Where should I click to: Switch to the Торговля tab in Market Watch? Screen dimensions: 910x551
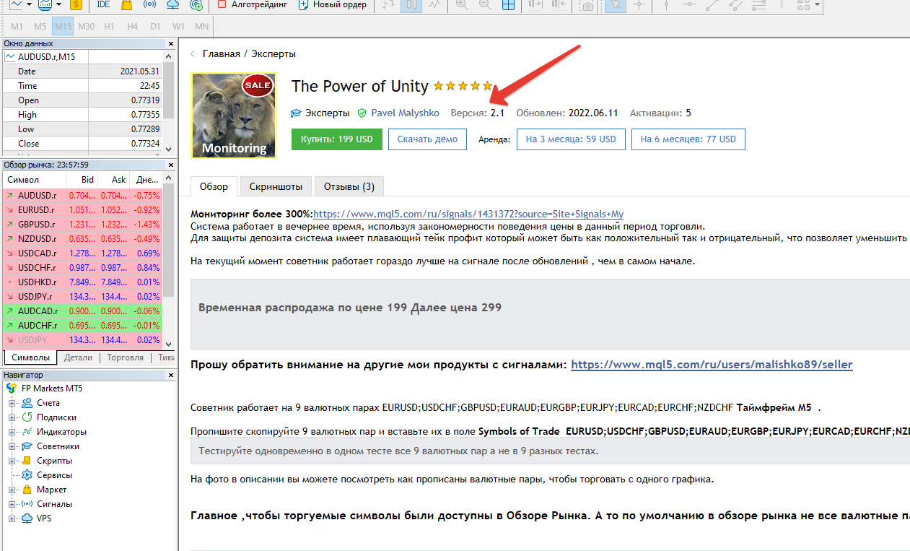tap(125, 357)
